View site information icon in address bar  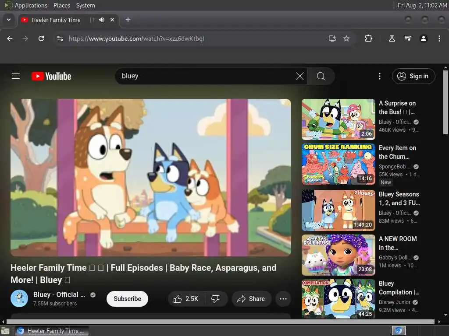coord(60,38)
